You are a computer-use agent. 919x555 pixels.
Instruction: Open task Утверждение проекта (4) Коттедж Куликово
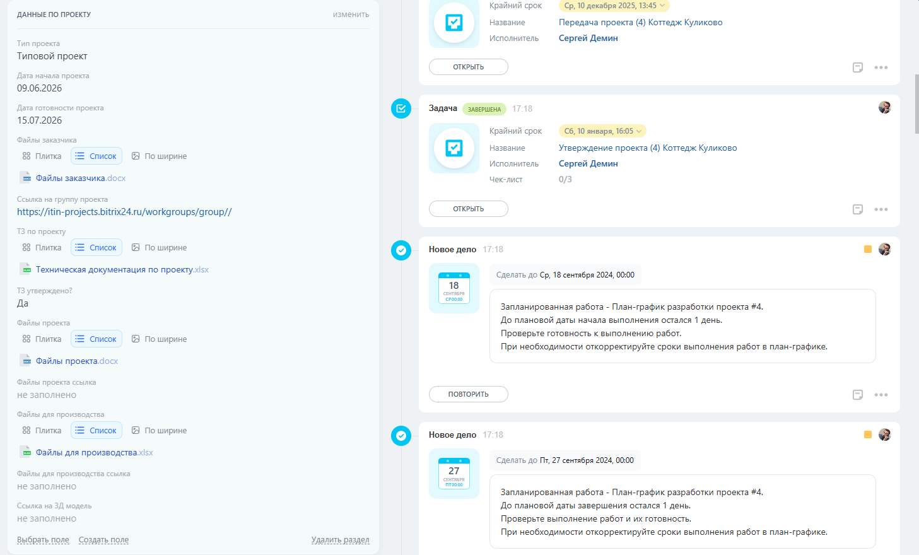click(648, 148)
